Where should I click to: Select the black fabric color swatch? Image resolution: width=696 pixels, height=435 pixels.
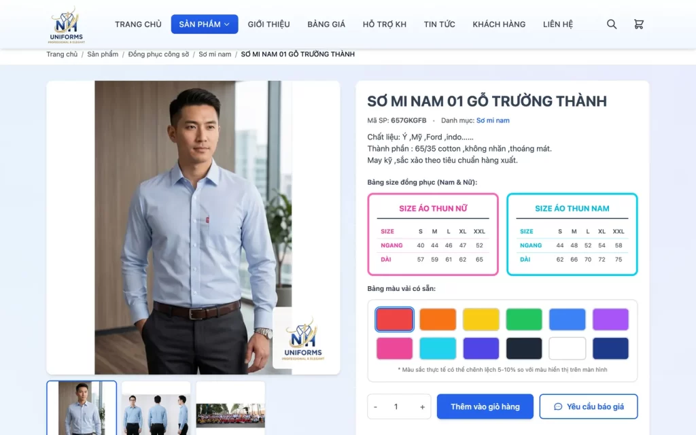tap(524, 348)
